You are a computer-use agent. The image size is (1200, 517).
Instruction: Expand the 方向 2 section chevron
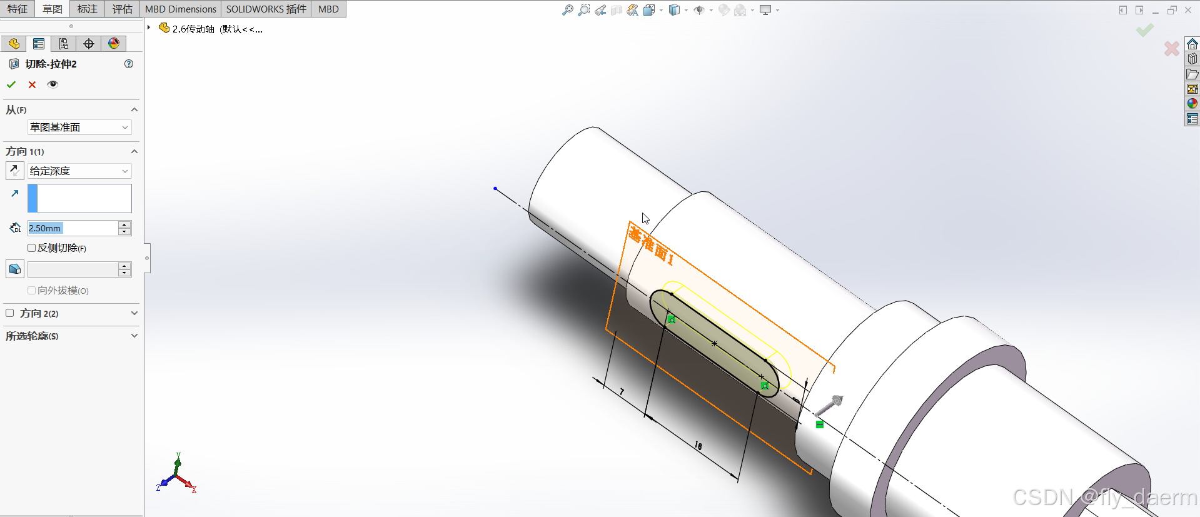pyautogui.click(x=134, y=313)
